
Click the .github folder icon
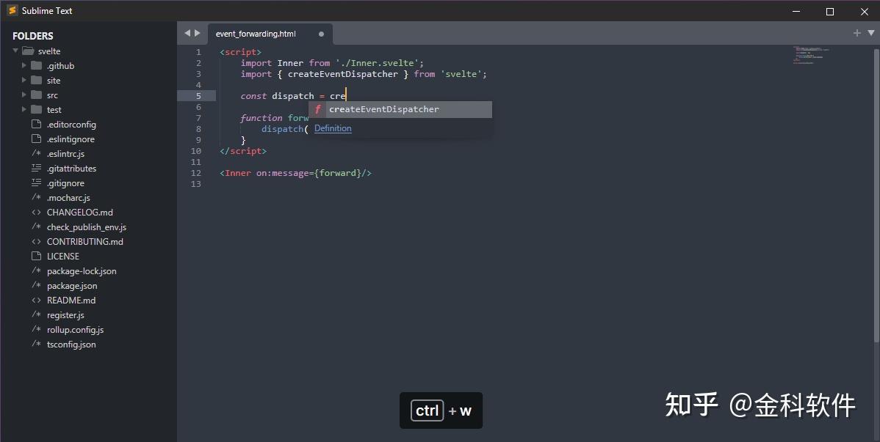pyautogui.click(x=37, y=65)
